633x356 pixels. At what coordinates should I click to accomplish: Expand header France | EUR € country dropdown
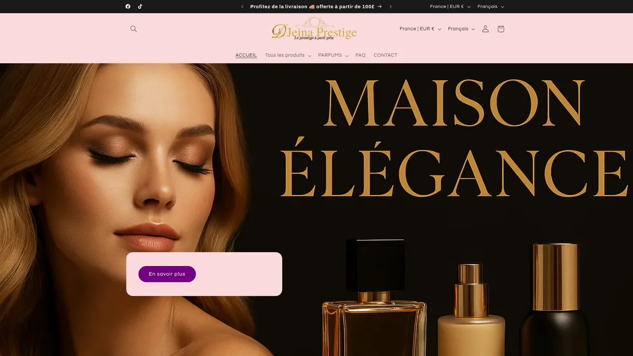(x=420, y=29)
